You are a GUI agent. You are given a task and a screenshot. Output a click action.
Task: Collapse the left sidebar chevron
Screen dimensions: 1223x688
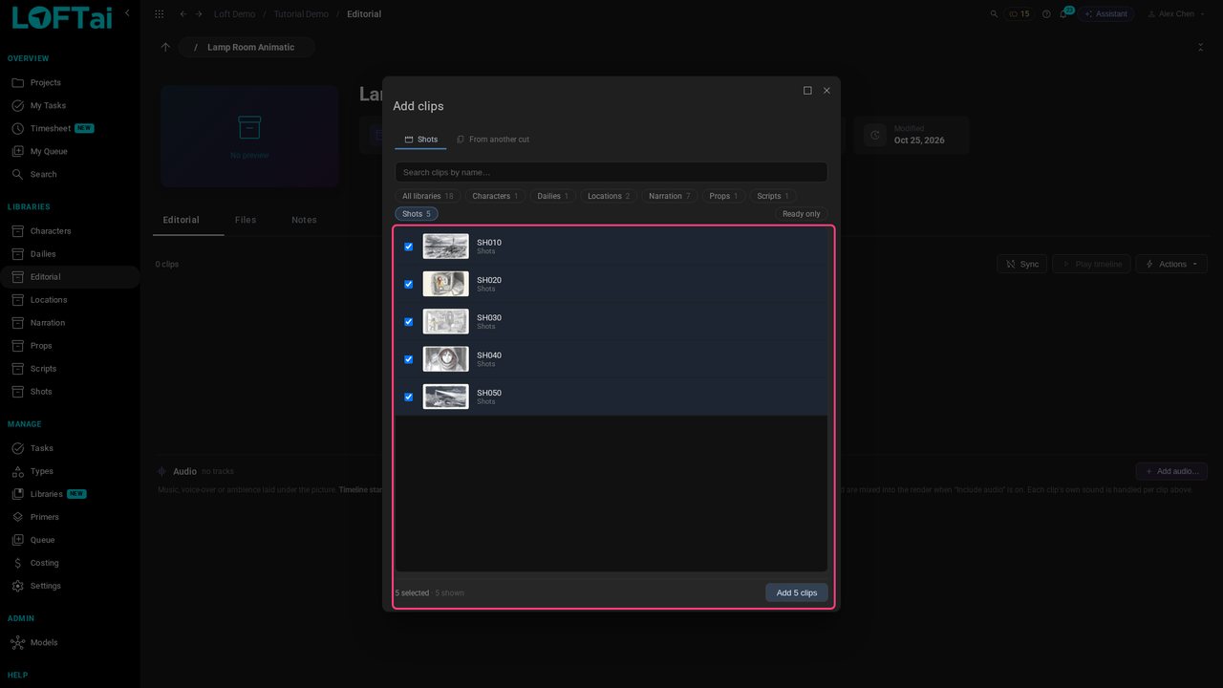[x=127, y=13]
